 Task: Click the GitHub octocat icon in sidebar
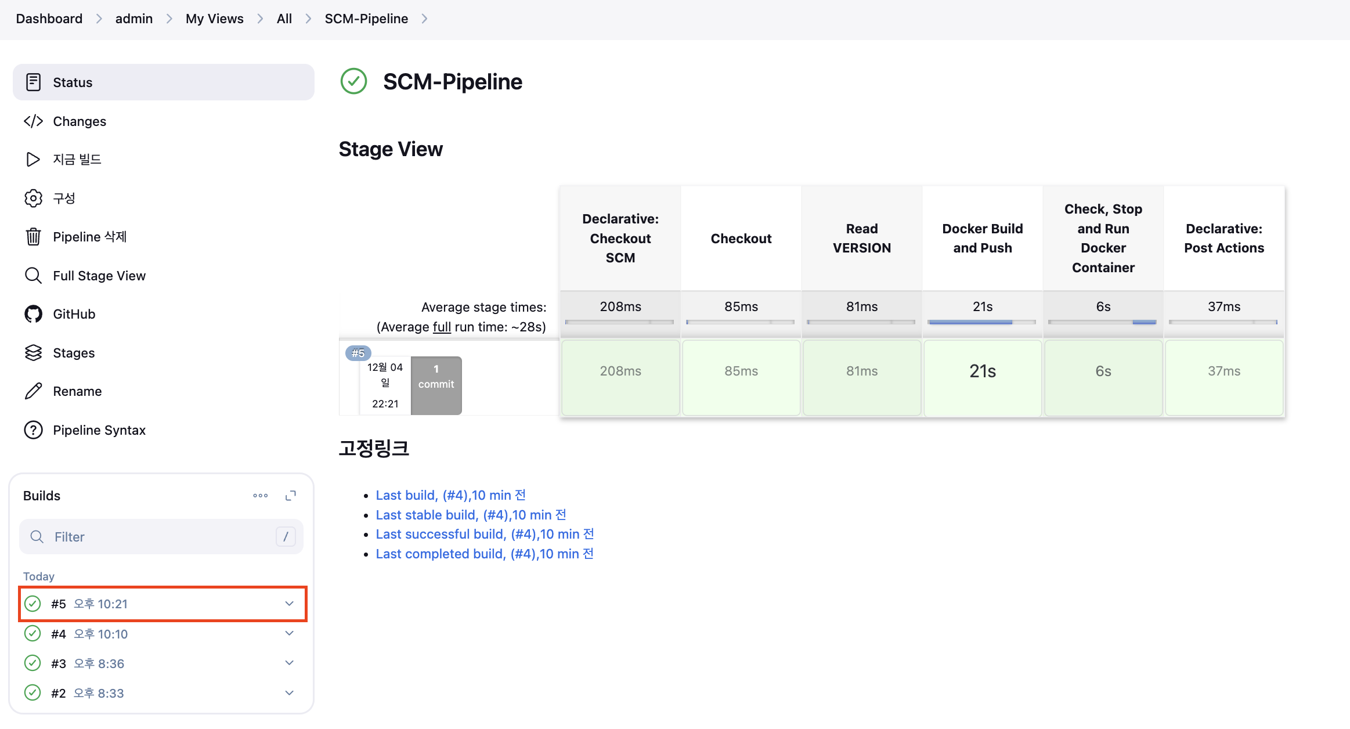click(x=33, y=314)
